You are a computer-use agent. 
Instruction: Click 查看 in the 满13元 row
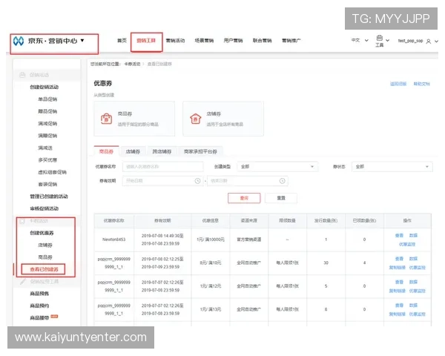399,306
